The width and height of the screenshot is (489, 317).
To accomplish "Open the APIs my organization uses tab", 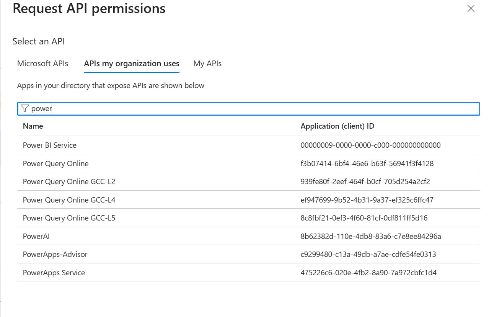I will 131,64.
